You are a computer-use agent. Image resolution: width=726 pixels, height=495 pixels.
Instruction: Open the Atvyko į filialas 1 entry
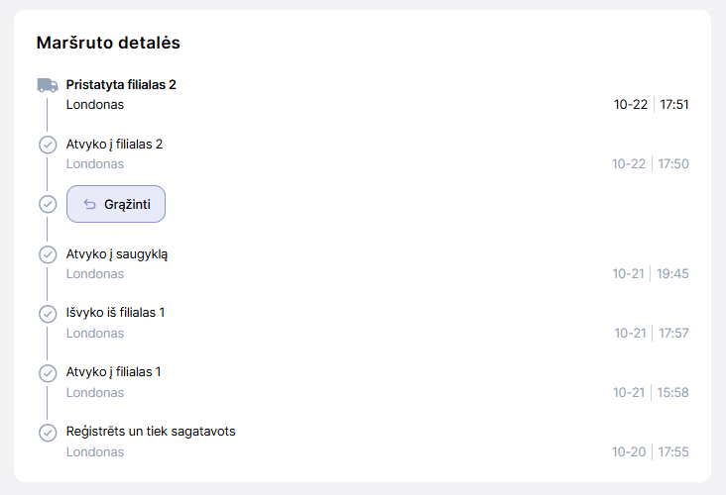pos(113,372)
